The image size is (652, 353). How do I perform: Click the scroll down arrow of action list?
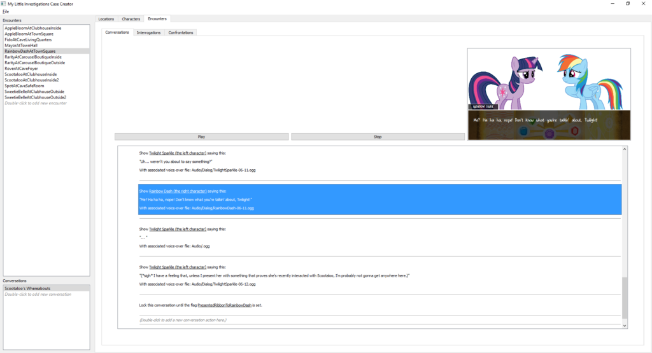tap(625, 326)
